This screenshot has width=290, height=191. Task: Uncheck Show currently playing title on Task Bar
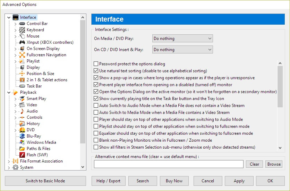click(96, 99)
